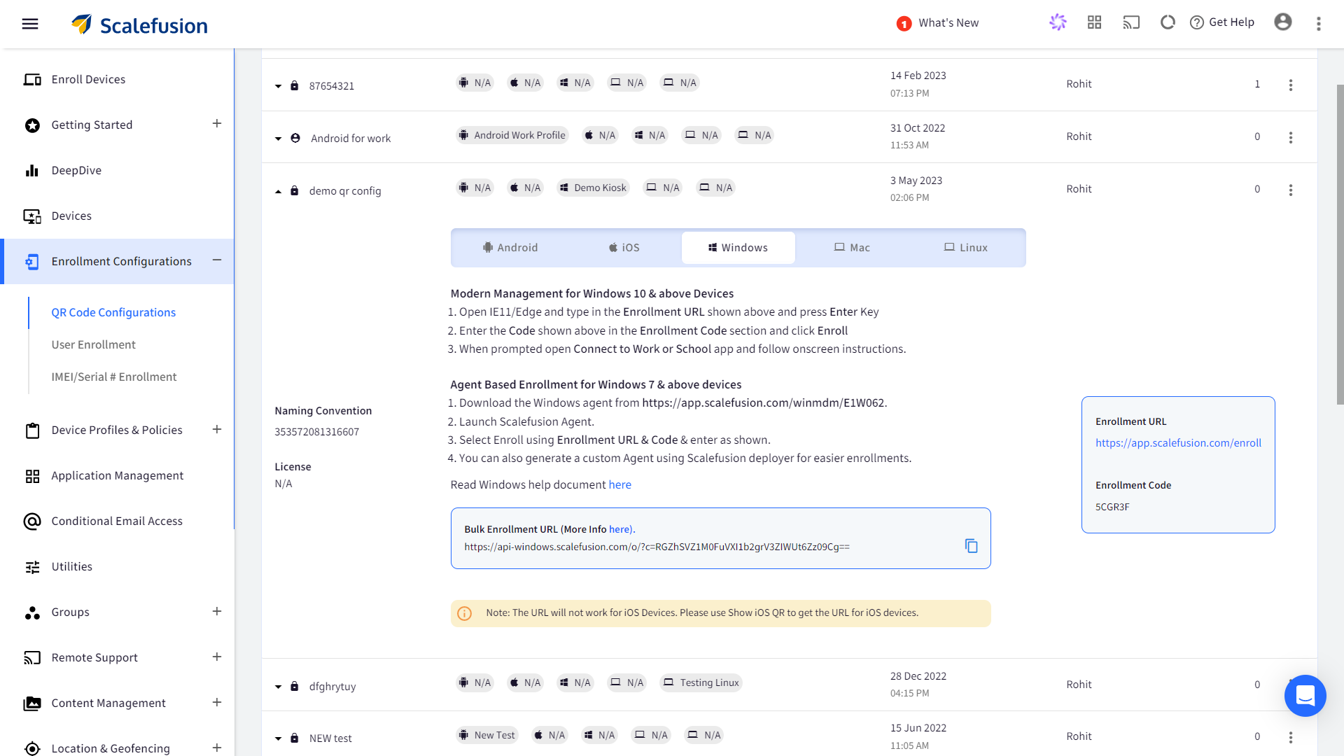Click Naming Convention value 353572081316607
The image size is (1344, 756).
tap(316, 432)
